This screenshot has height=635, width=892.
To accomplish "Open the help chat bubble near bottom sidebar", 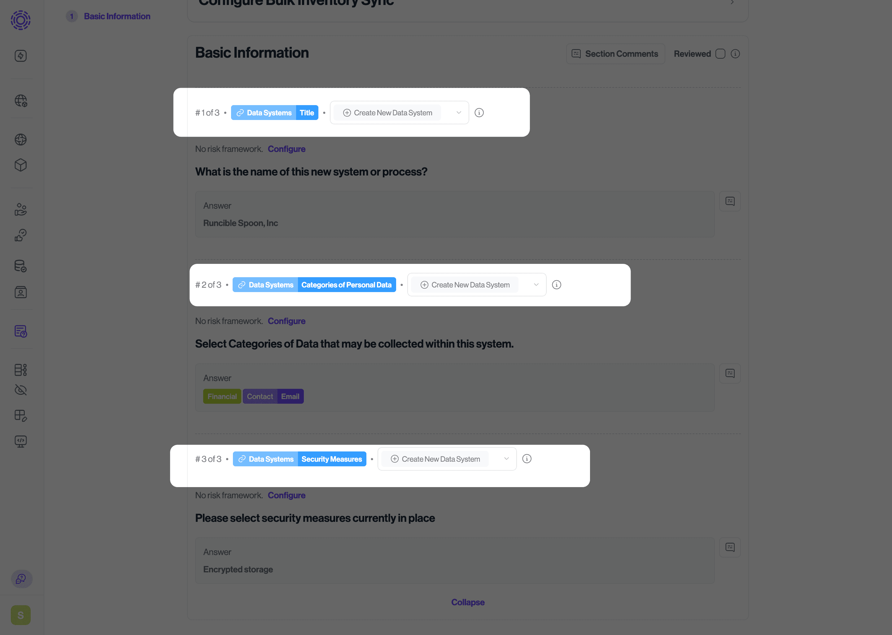I will point(21,579).
